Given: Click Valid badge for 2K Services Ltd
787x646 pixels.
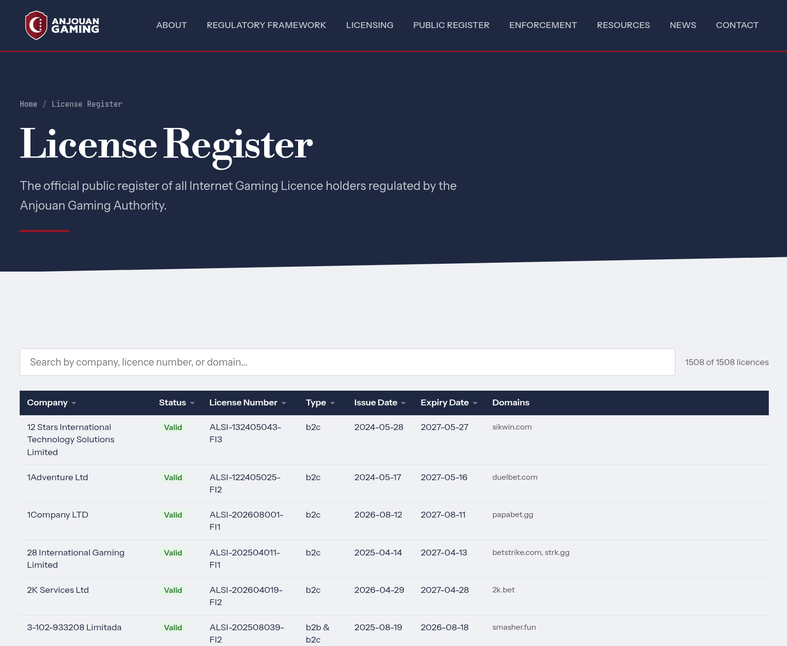Looking at the screenshot, I should coord(173,590).
